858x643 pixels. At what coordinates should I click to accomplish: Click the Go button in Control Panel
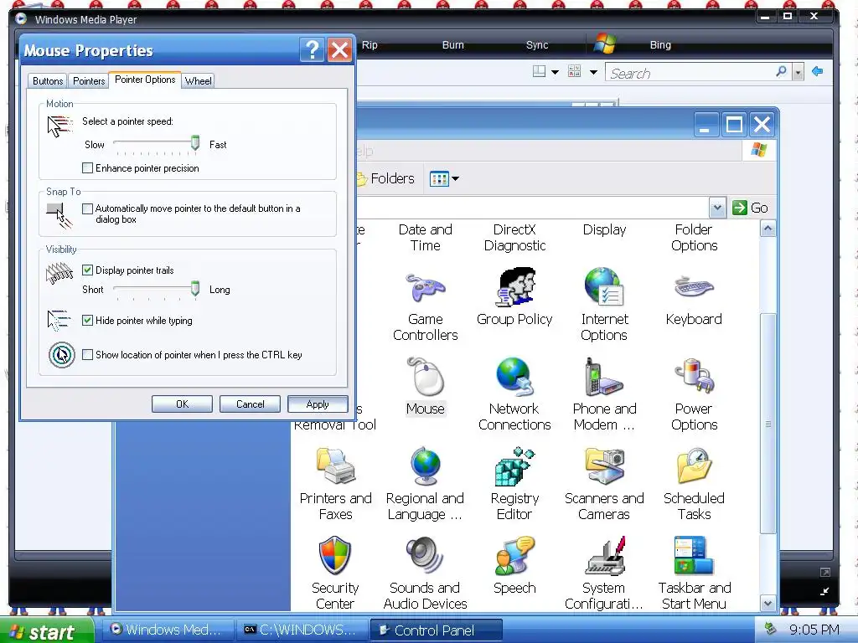tap(750, 208)
